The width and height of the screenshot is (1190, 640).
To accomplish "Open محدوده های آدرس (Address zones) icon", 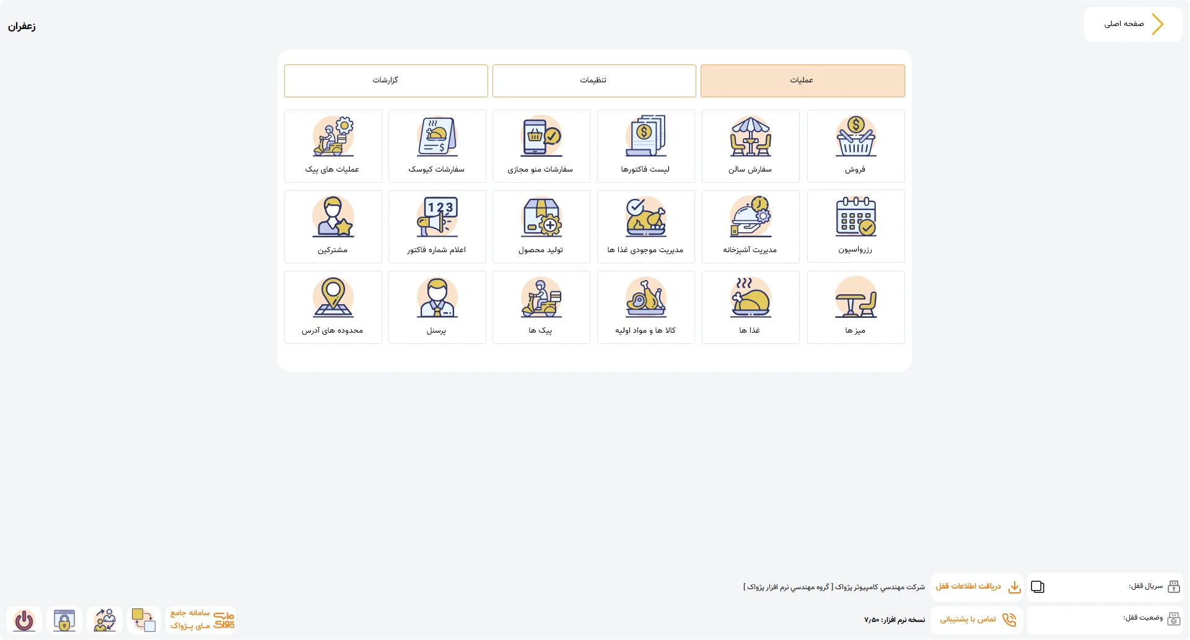I will click(x=333, y=307).
